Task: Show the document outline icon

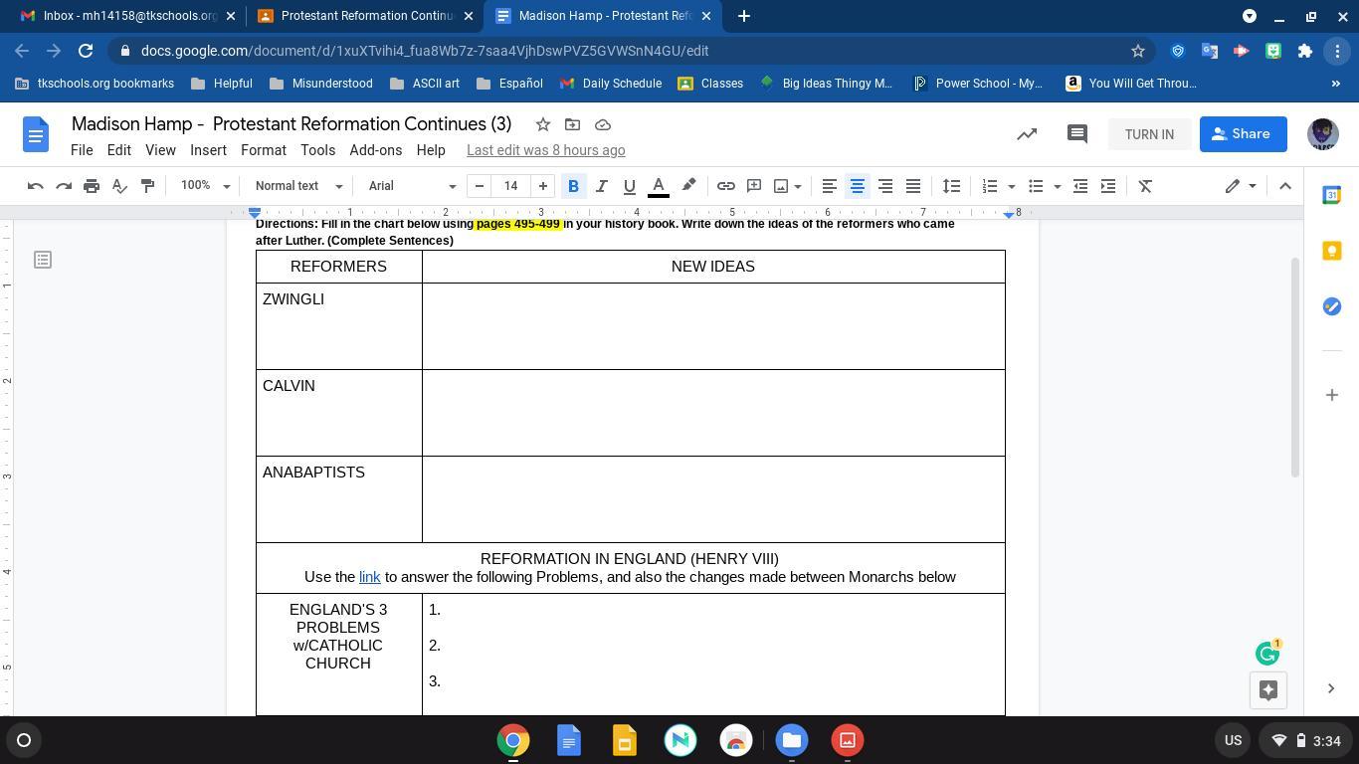Action: 43,260
